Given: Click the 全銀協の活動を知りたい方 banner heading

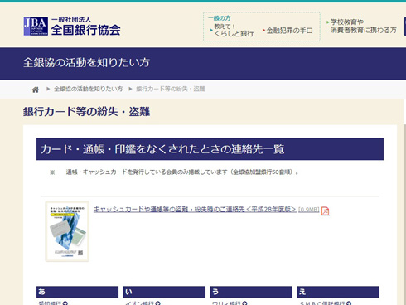Looking at the screenshot, I should tap(86, 62).
